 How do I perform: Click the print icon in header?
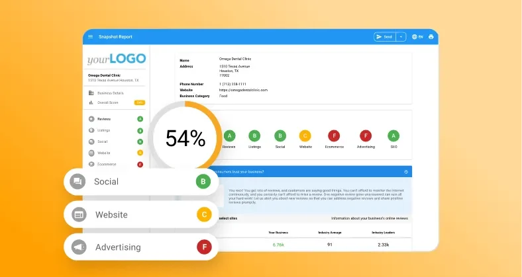[x=431, y=37]
